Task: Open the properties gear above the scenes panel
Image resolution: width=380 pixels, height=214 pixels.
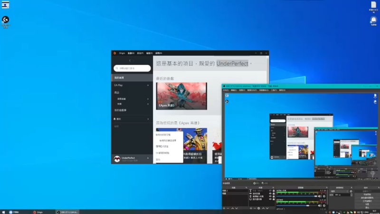Action: coord(255,183)
